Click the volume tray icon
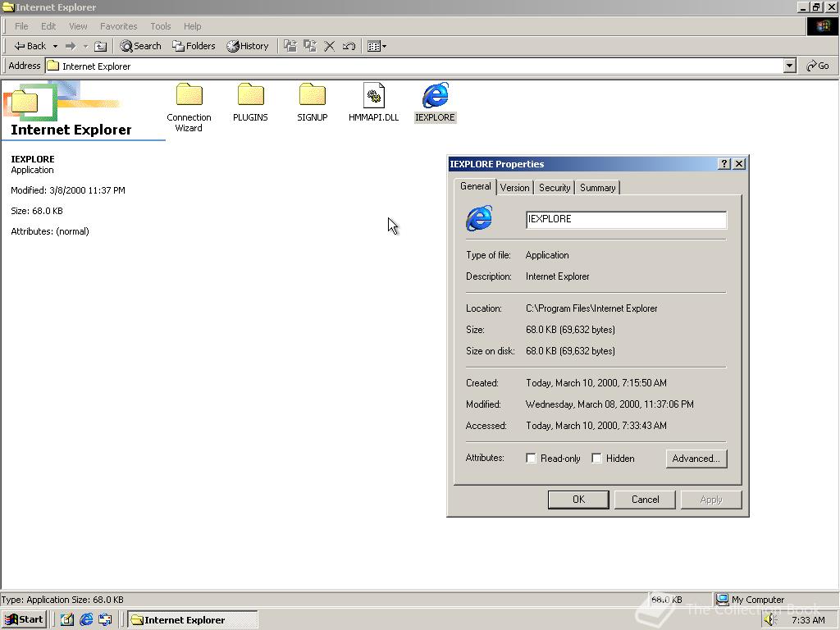Screen dimensions: 840x630 coord(770,620)
